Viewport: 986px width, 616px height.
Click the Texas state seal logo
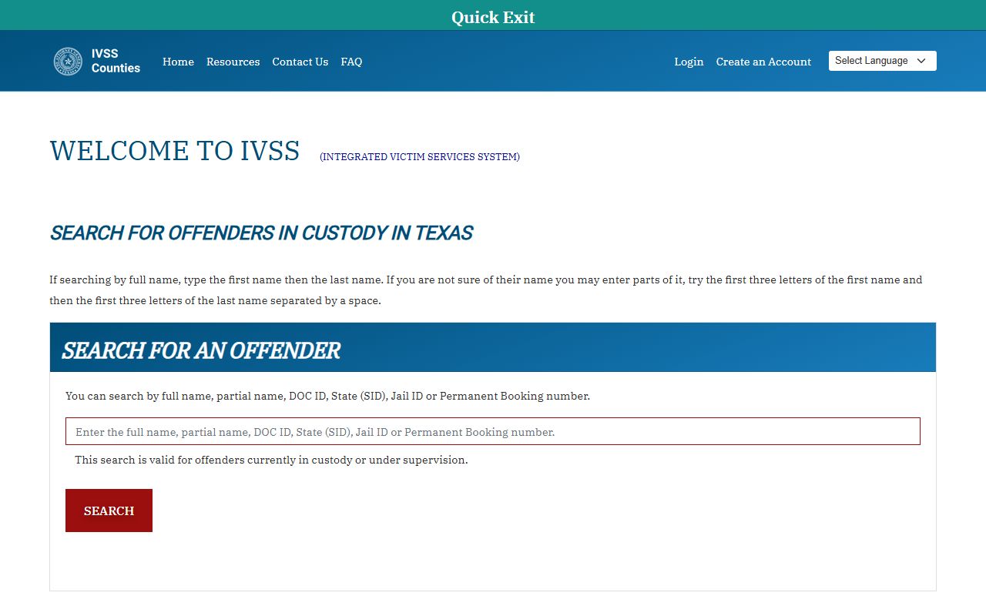68,62
